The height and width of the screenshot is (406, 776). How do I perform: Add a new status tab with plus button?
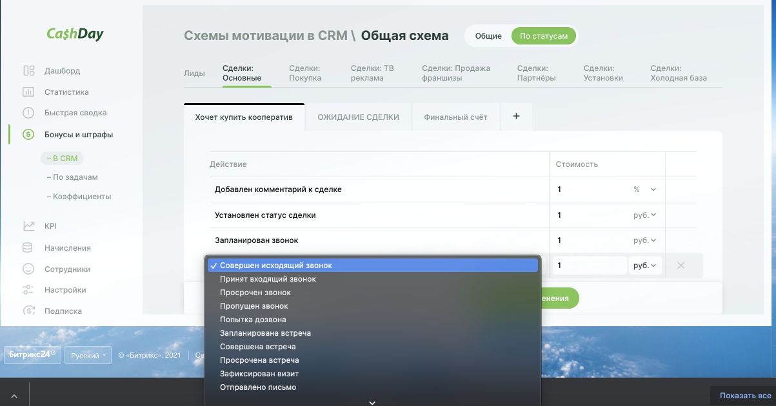[516, 117]
